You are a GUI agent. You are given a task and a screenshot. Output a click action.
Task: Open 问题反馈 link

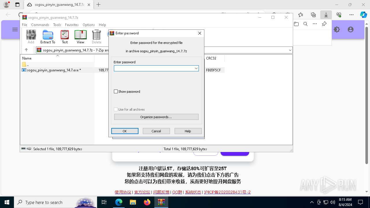(161, 192)
